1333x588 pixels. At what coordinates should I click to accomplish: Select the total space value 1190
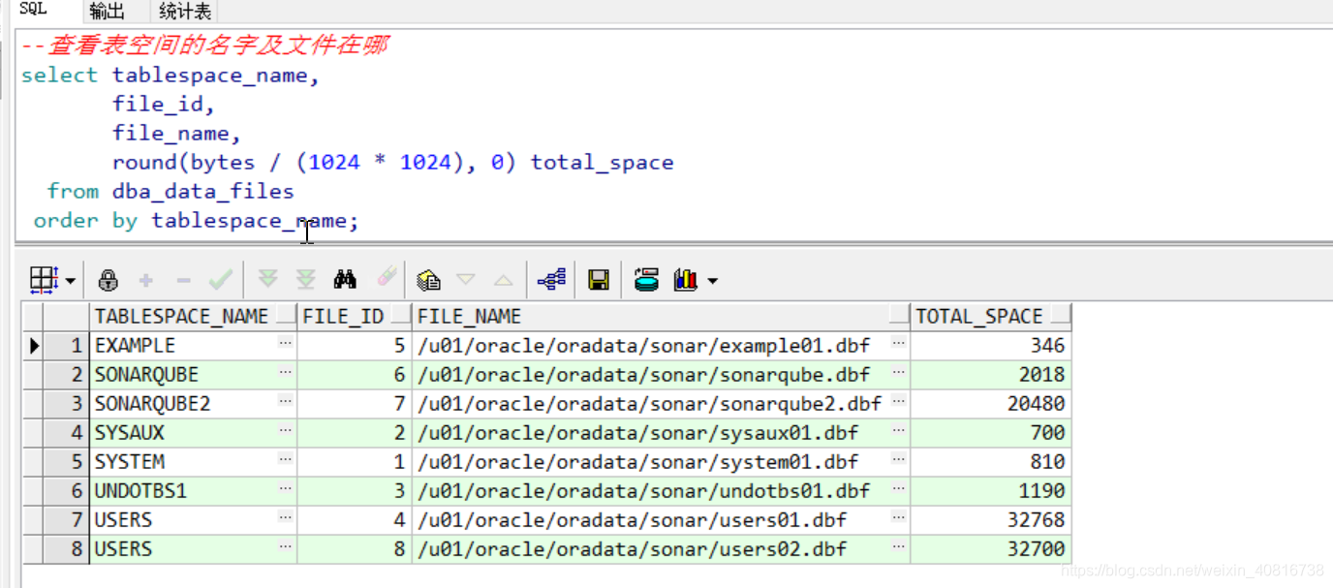(991, 490)
